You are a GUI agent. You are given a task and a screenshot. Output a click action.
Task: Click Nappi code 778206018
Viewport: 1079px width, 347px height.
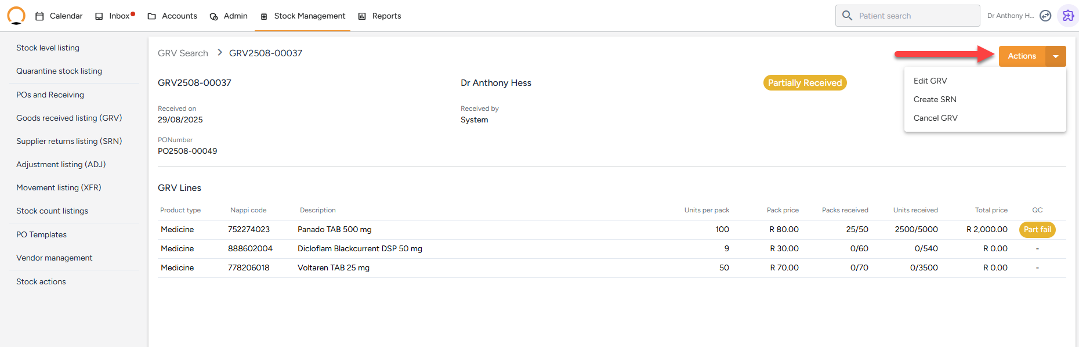[x=249, y=268]
